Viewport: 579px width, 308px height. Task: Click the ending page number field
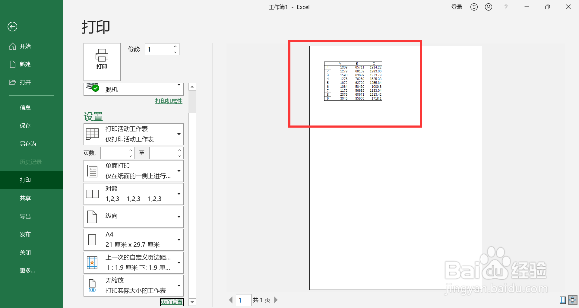163,153
